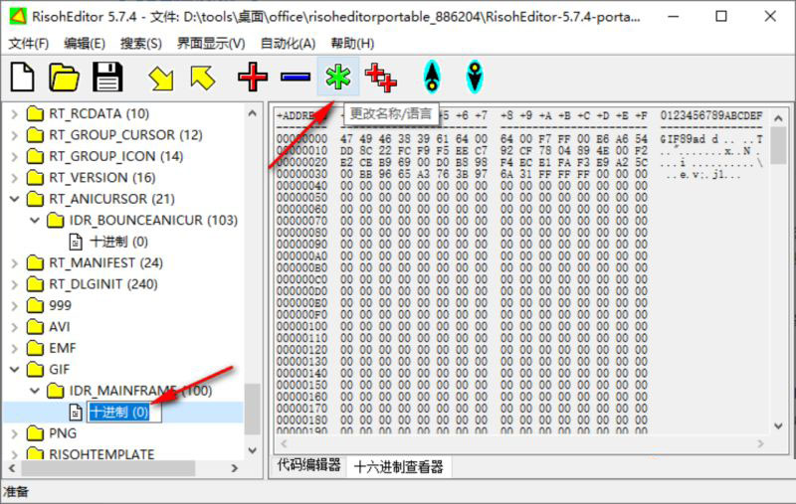Select the RT_GROUP_ICON (14) tree item
This screenshot has height=504, width=796.
(115, 156)
